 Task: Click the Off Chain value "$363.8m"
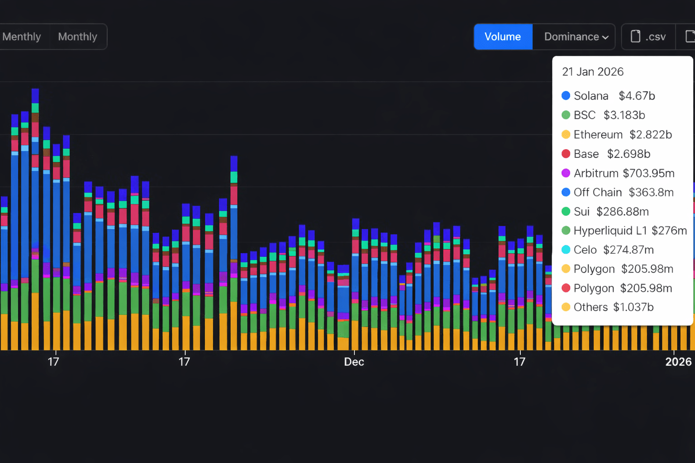[x=651, y=192]
